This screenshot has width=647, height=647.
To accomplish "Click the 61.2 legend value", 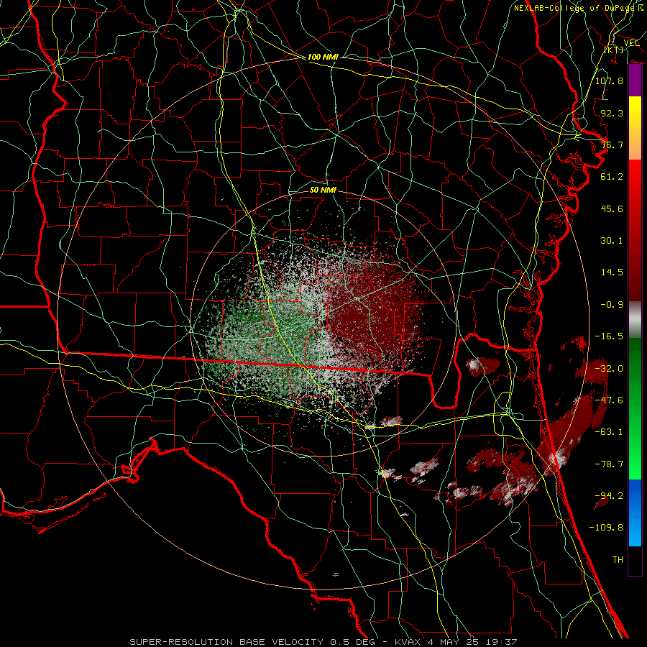I will 612,177.
